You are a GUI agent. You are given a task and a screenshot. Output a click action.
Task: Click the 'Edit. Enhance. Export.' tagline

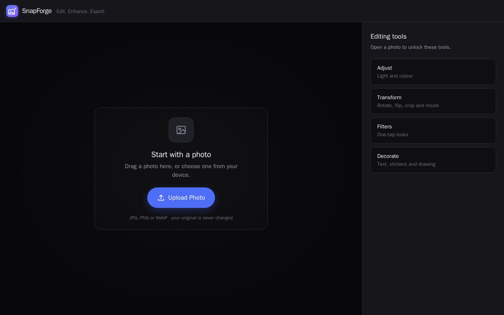(x=81, y=11)
